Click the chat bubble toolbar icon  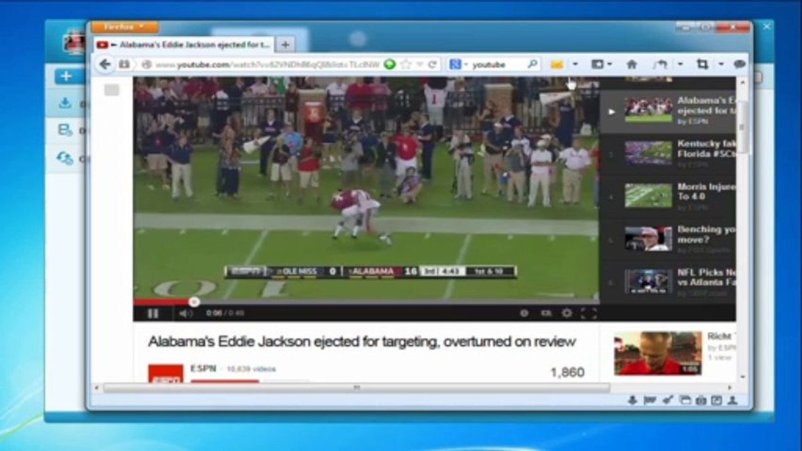tap(740, 64)
